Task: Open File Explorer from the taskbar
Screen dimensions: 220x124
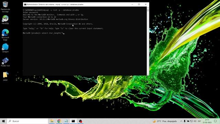Action: pyautogui.click(x=52, y=121)
